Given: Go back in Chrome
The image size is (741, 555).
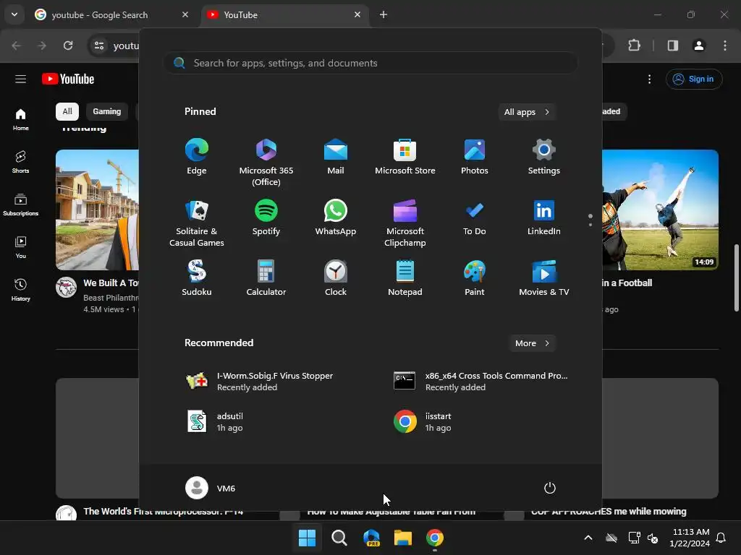Looking at the screenshot, I should pyautogui.click(x=16, y=46).
